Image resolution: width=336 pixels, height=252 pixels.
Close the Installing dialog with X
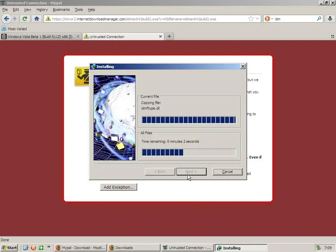(x=242, y=67)
